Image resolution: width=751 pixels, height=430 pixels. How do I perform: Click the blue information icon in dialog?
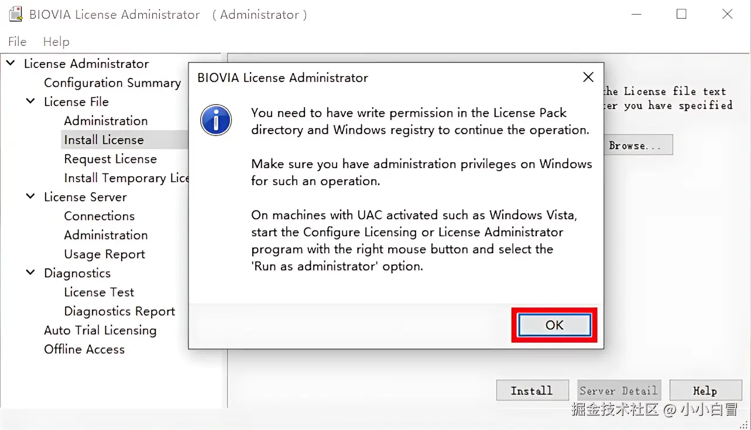(216, 120)
